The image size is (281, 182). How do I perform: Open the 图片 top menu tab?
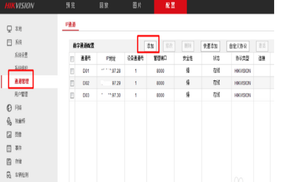(137, 5)
